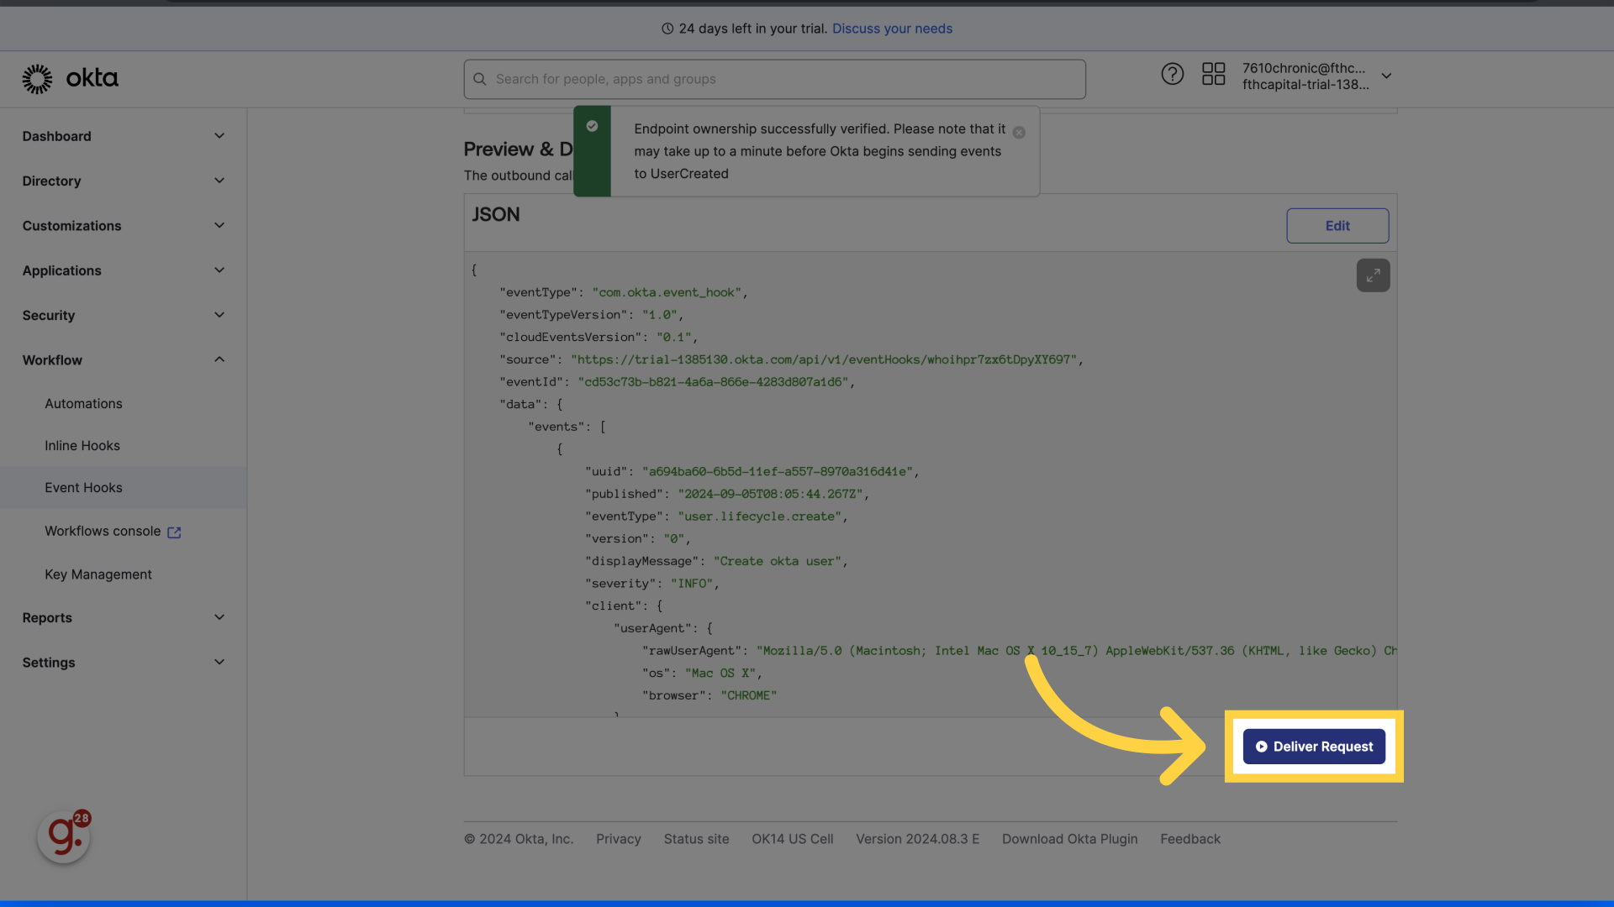The image size is (1614, 907).
Task: Expand the Customizations menu chevron
Action: point(219,226)
